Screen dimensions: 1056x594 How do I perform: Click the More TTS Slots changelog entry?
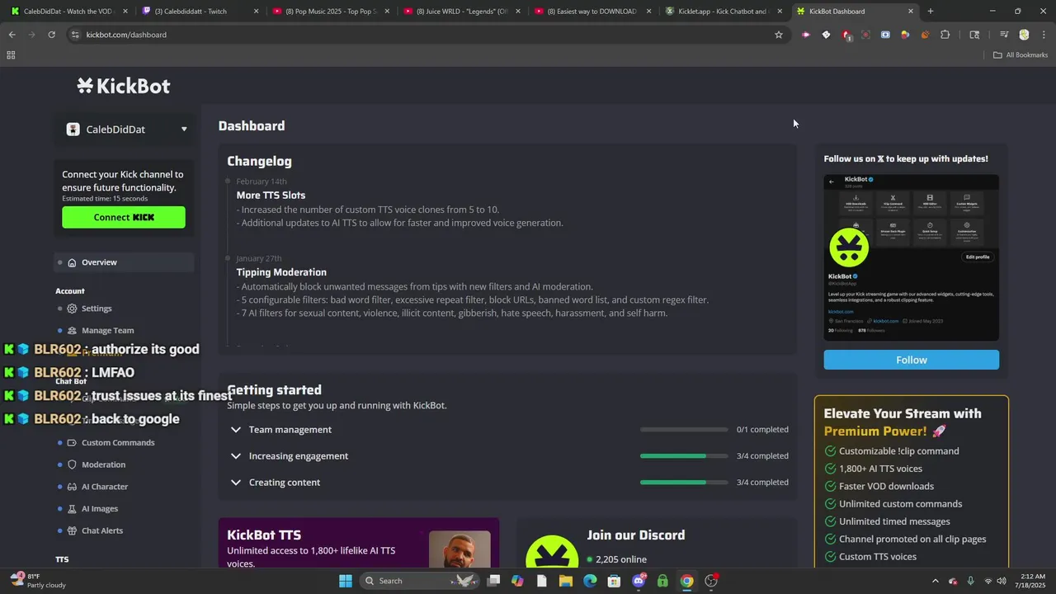click(x=271, y=196)
